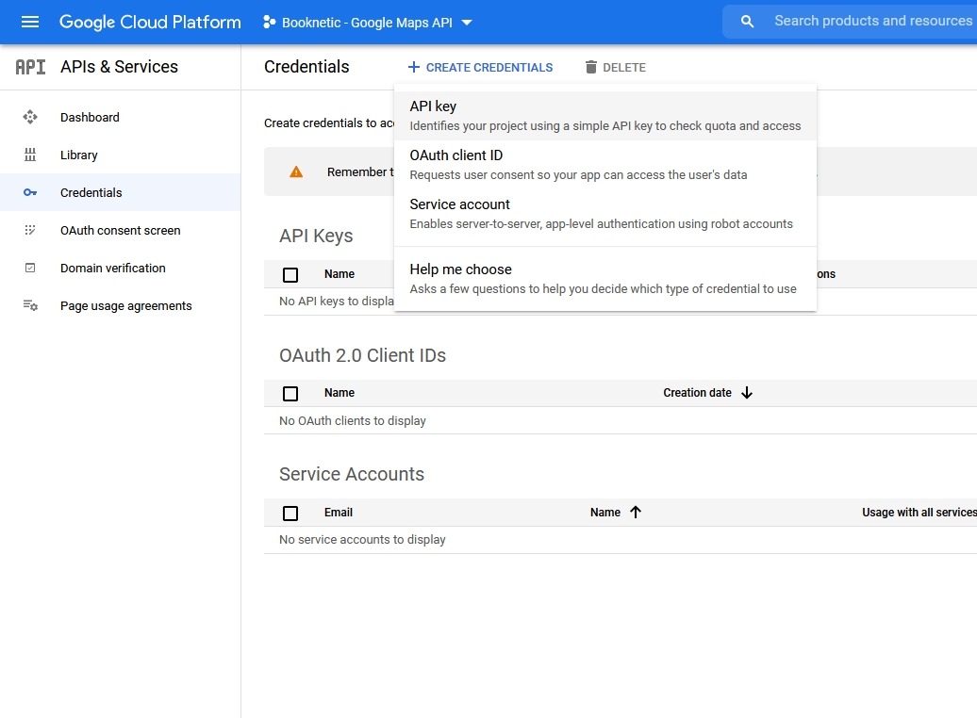Click No OAuth clients to display text

(353, 421)
